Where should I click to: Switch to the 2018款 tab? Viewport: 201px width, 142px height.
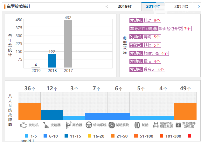(x=153, y=6)
